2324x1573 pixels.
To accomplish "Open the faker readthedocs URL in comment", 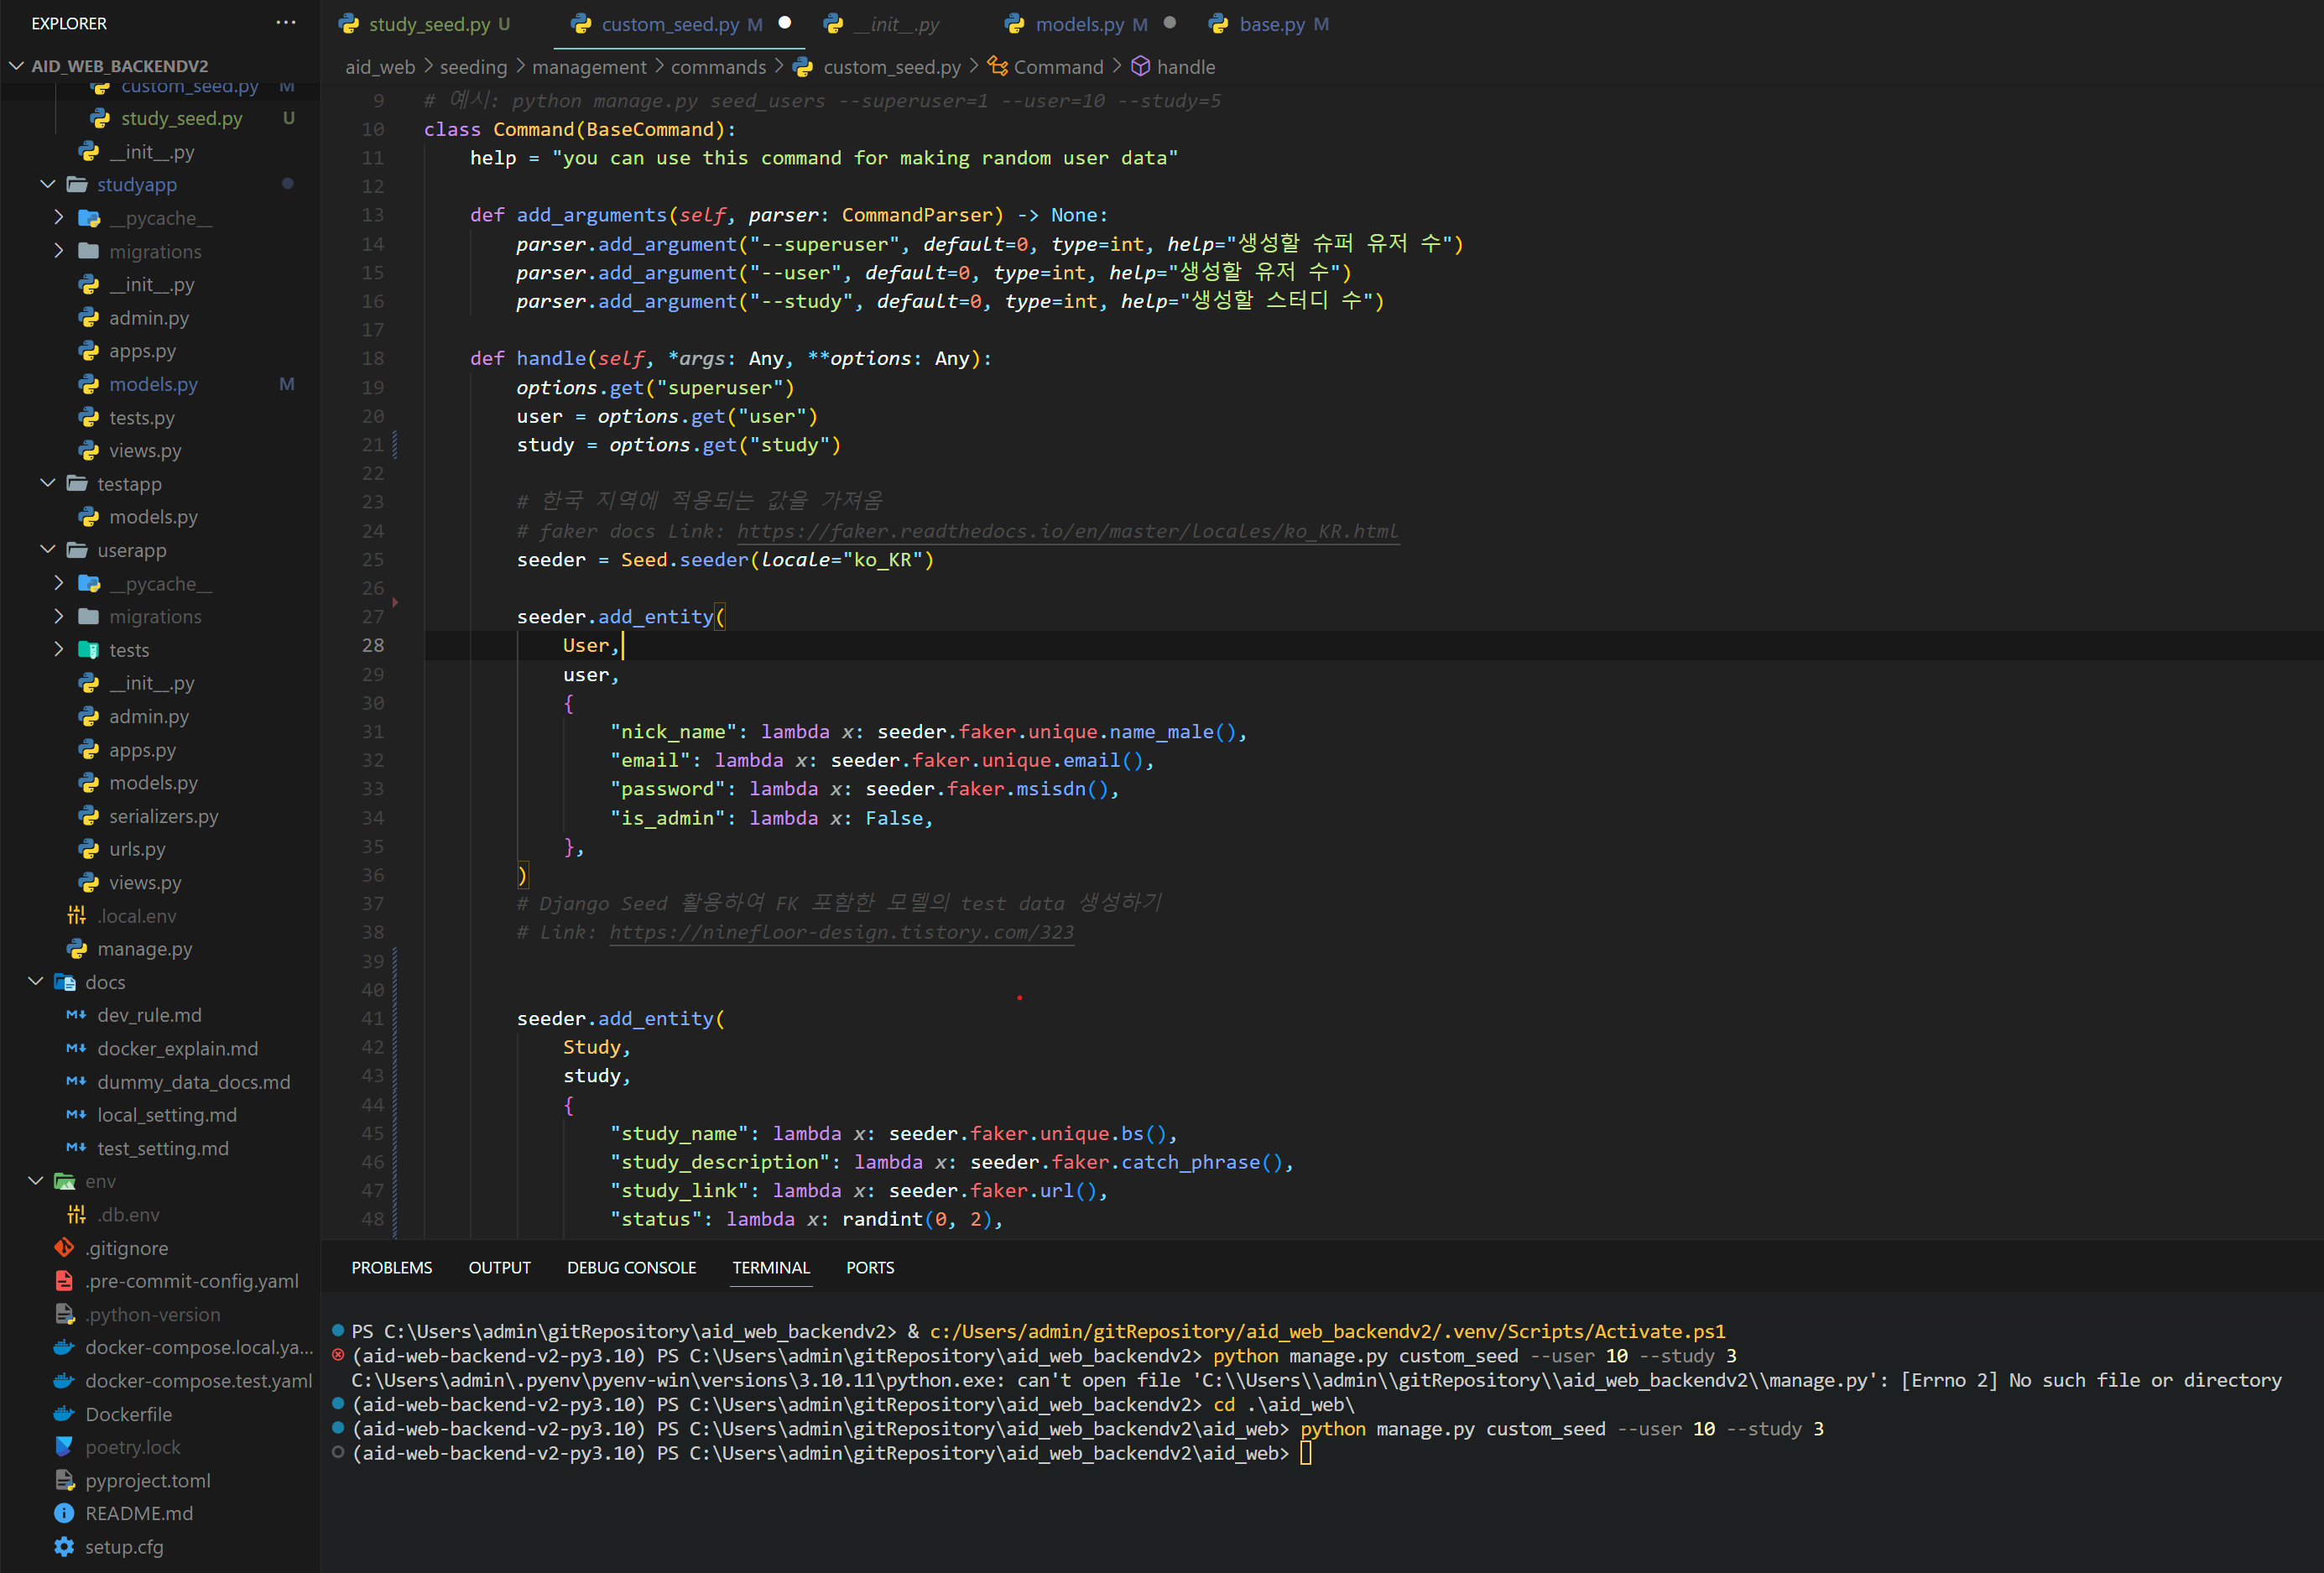I will [1067, 531].
